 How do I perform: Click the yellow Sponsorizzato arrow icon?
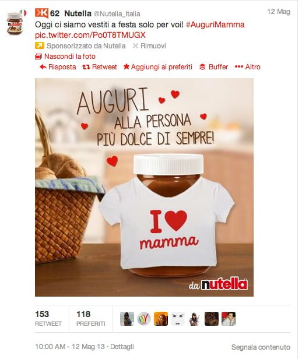[x=40, y=46]
